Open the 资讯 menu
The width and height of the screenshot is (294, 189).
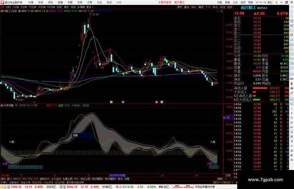(x=50, y=2)
